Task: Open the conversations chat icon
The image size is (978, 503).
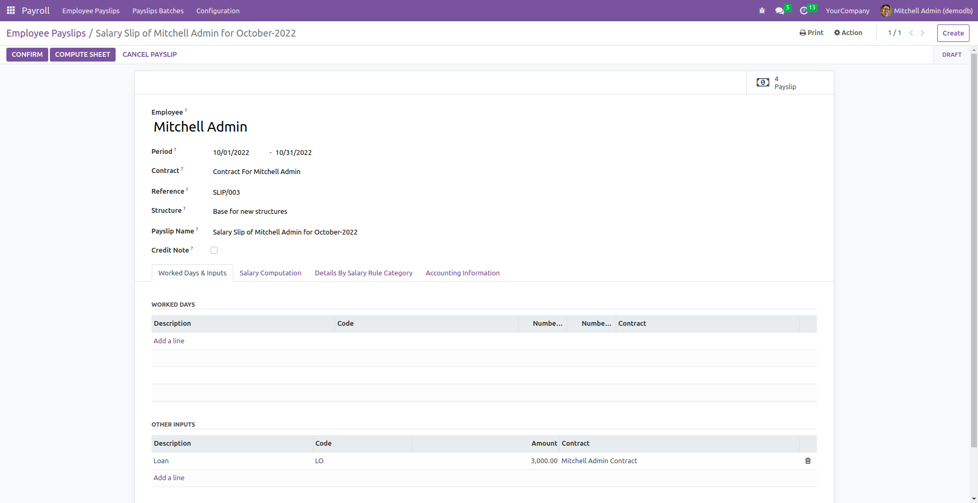Action: (779, 11)
